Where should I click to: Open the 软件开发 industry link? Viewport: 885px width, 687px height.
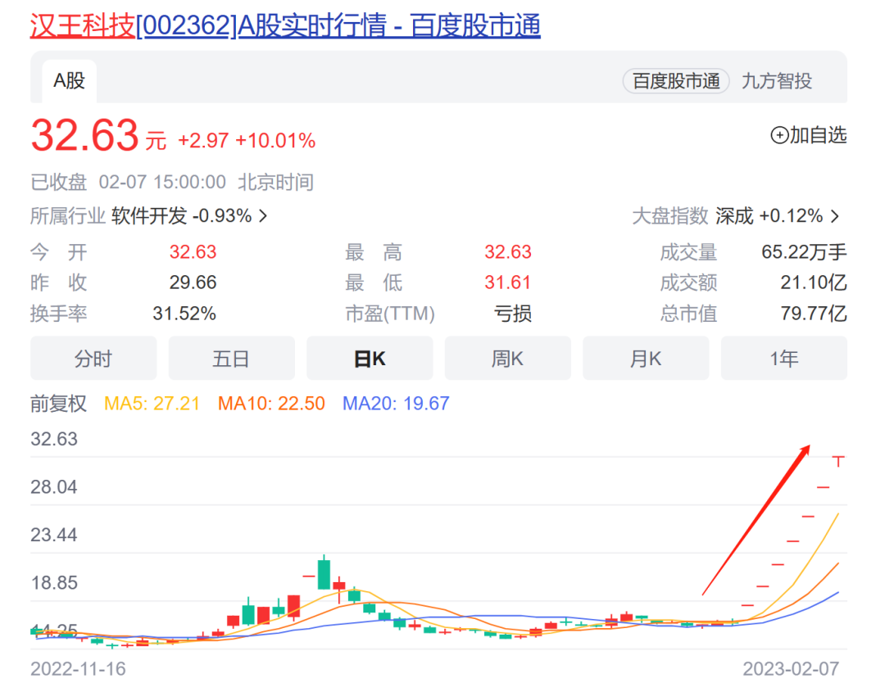(x=149, y=215)
